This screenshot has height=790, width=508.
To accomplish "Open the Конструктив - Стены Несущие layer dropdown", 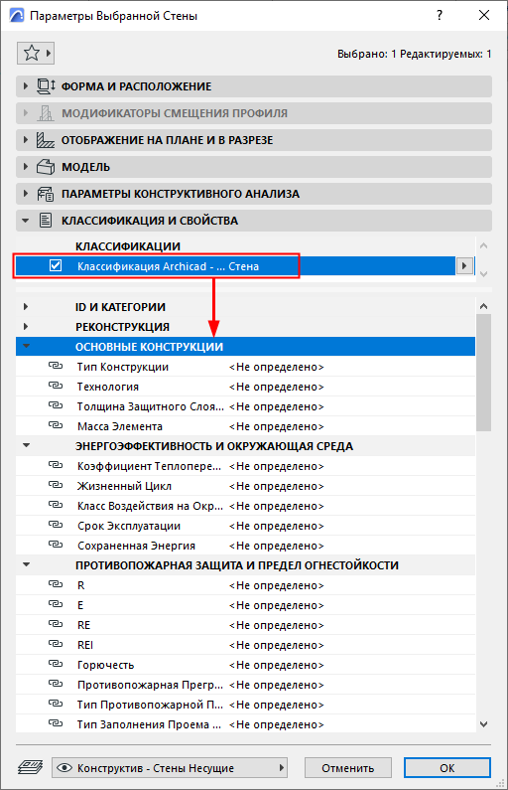I will click(170, 768).
